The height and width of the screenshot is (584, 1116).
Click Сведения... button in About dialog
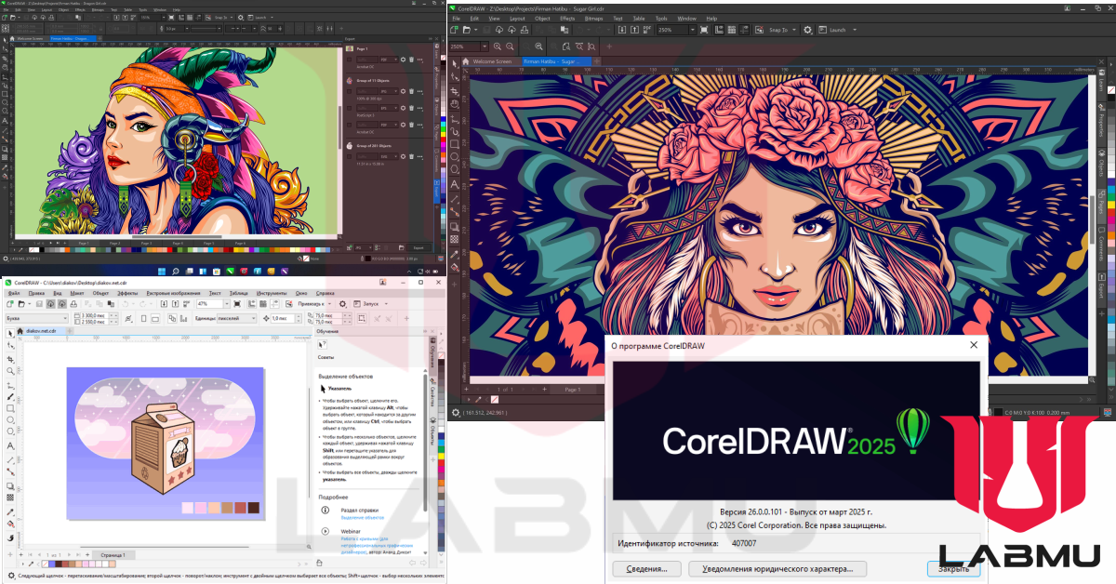[646, 568]
